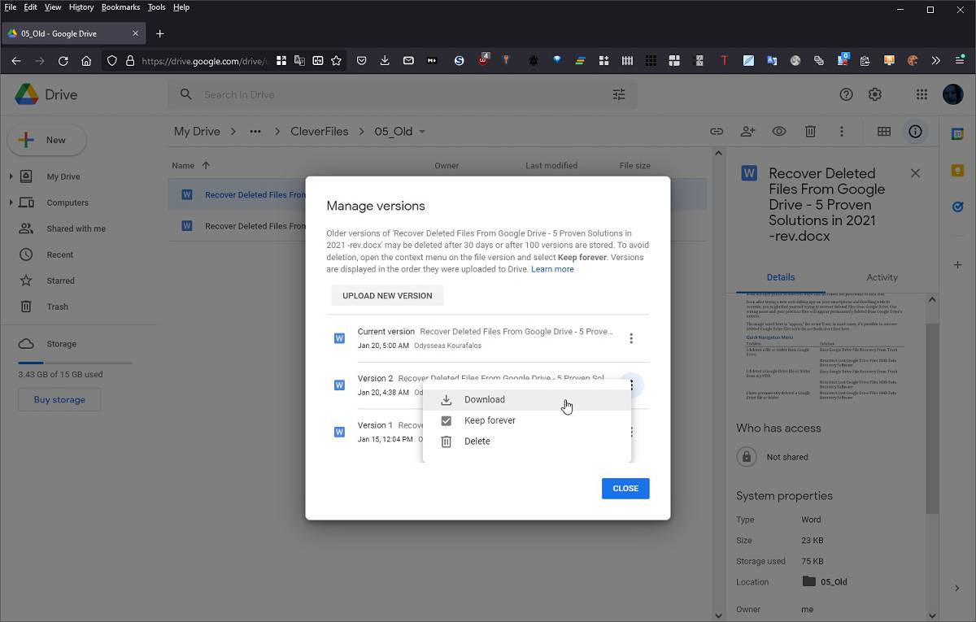Screen dimensions: 976x622
Task: Show more toolbar extensions chevron
Action: pyautogui.click(x=936, y=60)
